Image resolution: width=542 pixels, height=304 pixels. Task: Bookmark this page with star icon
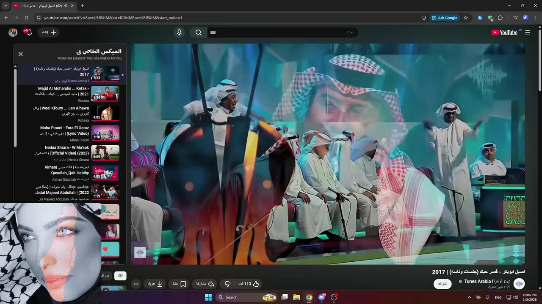466,18
